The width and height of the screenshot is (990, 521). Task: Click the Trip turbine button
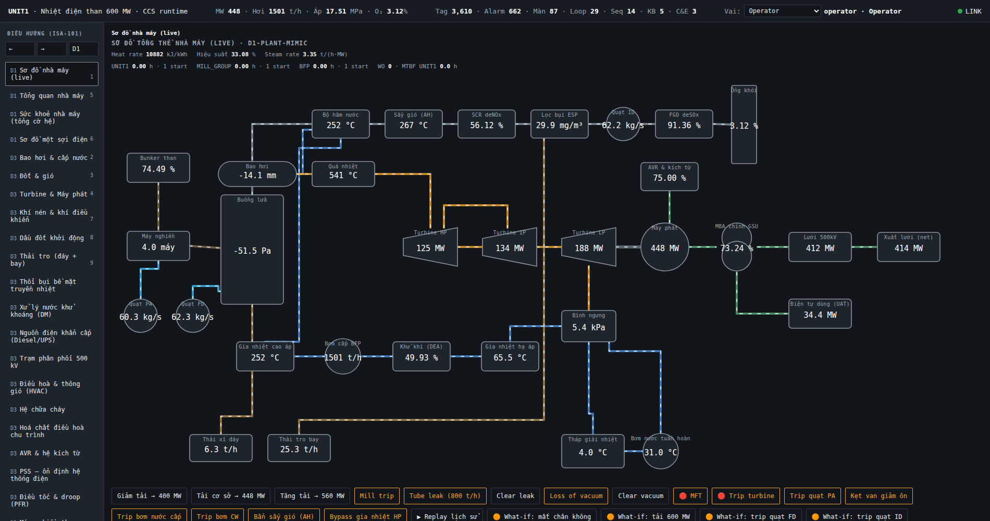coord(746,496)
